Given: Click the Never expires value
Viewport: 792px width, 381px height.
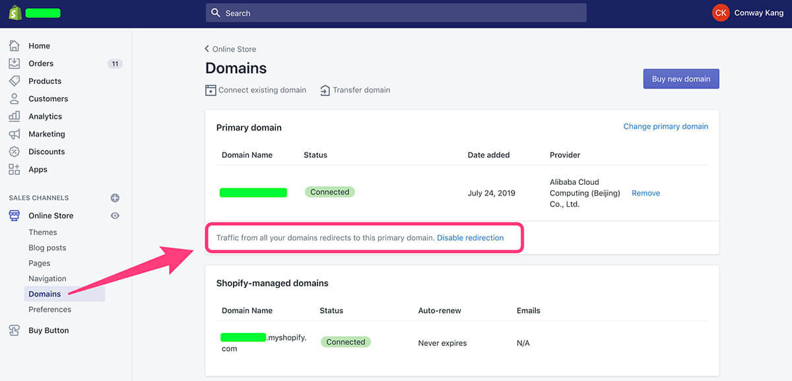Looking at the screenshot, I should click(442, 343).
